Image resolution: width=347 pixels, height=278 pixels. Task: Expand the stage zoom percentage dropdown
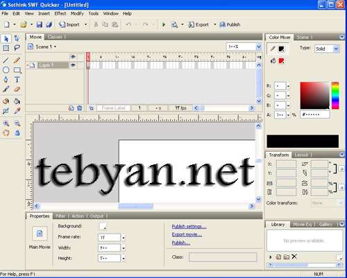[259, 47]
